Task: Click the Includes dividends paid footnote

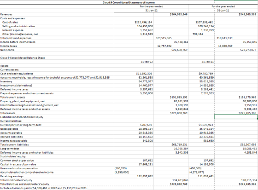Action: [44, 188]
